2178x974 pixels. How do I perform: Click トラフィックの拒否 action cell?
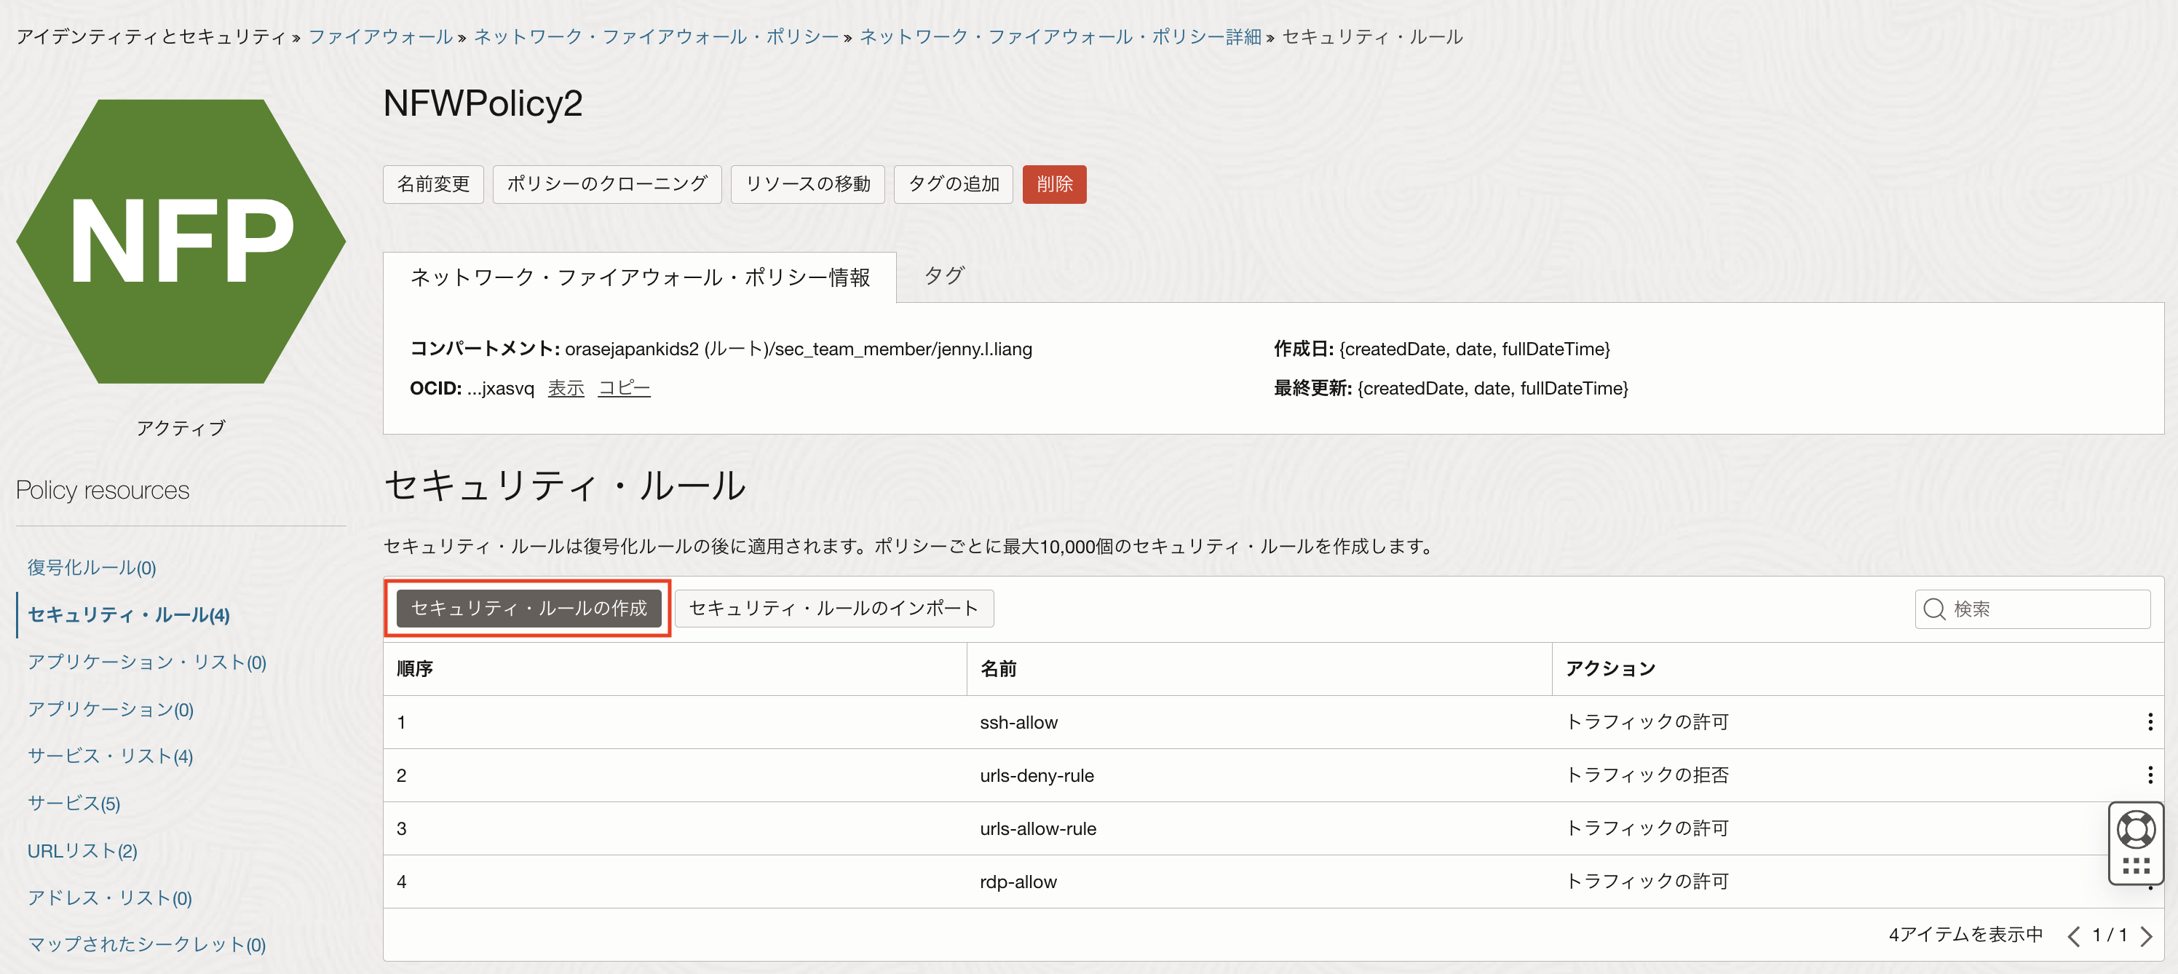click(x=1646, y=775)
